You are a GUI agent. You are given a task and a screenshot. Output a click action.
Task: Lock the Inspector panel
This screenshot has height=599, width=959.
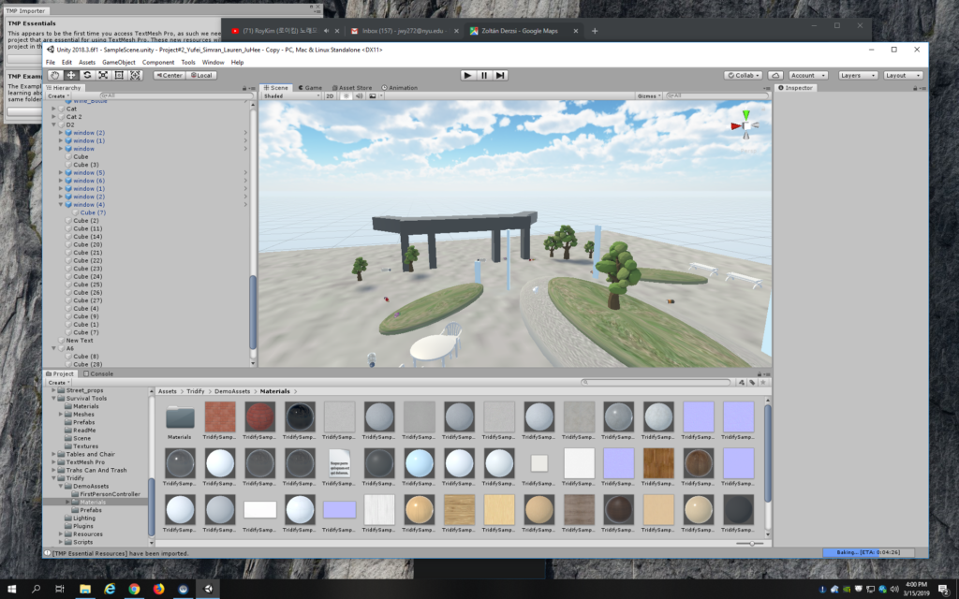click(x=915, y=88)
